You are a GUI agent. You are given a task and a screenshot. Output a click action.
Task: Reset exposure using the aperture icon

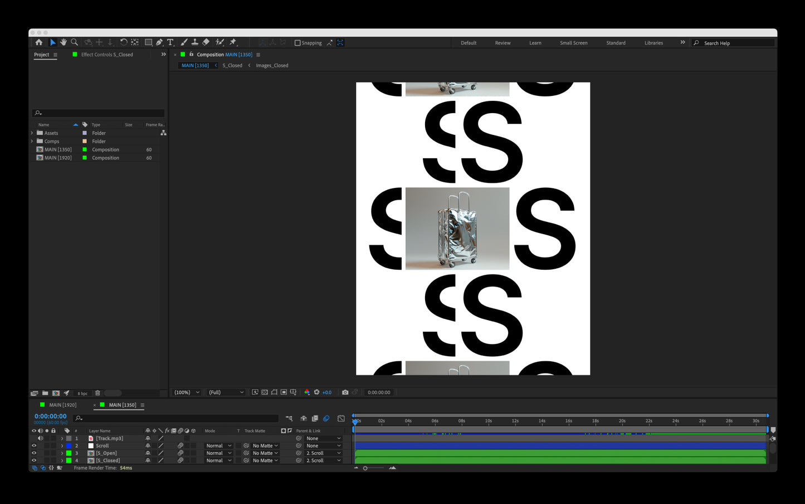(x=316, y=392)
